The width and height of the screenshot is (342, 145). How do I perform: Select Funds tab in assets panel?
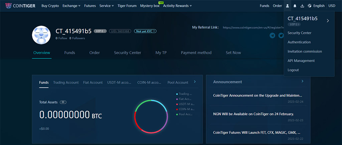tap(44, 83)
